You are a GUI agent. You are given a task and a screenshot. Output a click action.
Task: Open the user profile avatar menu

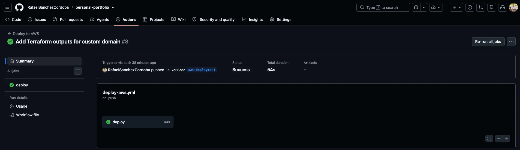tap(513, 7)
